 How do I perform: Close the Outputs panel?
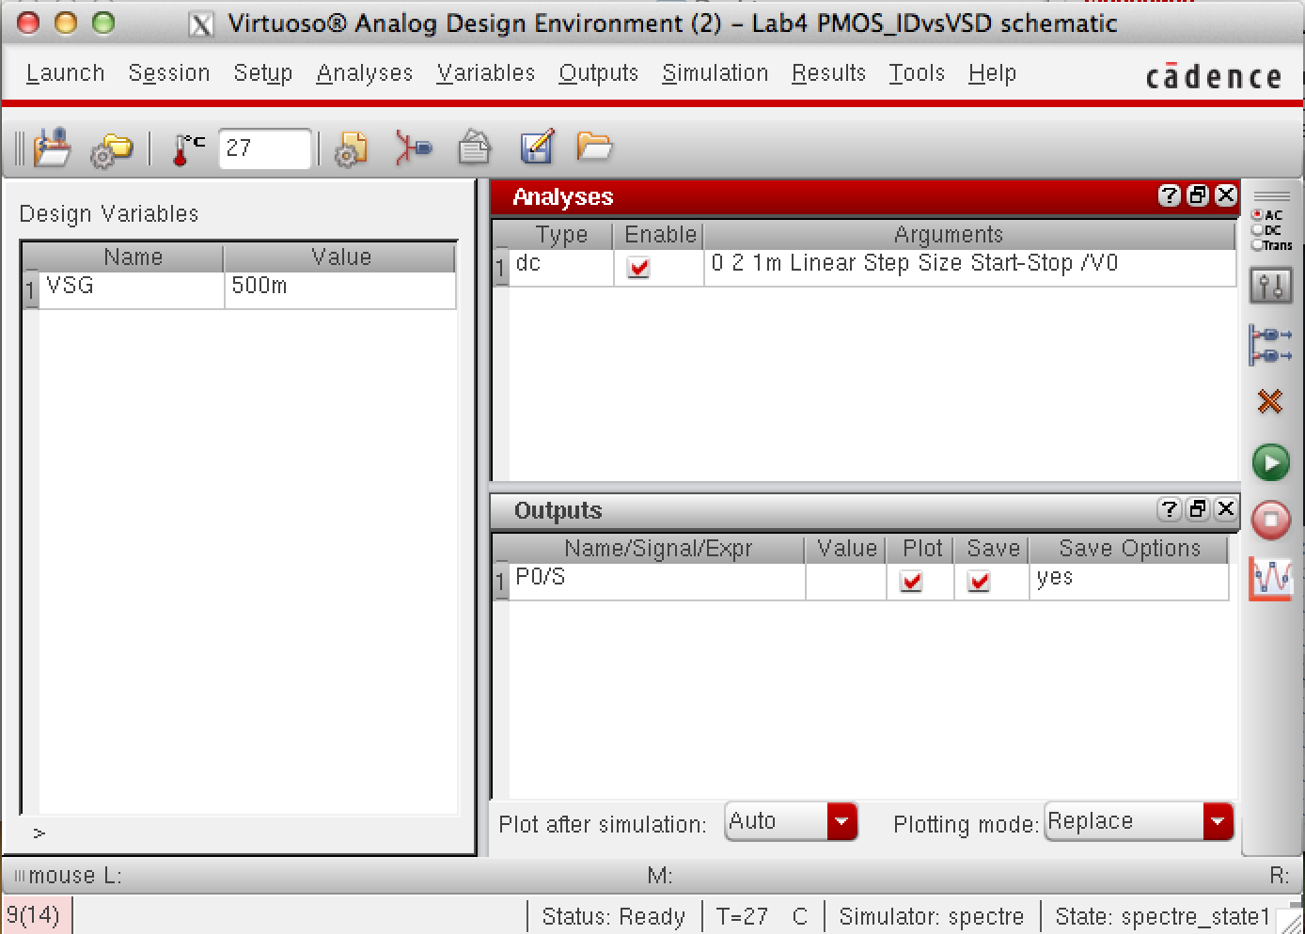[1226, 509]
